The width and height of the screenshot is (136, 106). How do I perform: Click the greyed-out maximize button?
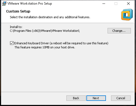click(116, 4)
